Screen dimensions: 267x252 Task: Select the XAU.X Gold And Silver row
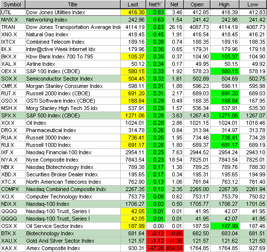coord(133,241)
